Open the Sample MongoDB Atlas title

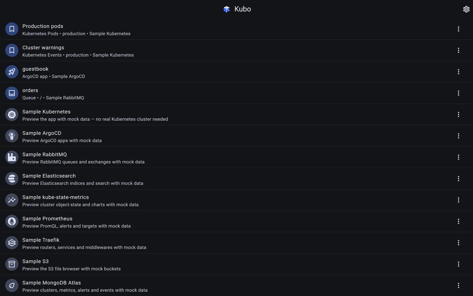click(x=52, y=283)
